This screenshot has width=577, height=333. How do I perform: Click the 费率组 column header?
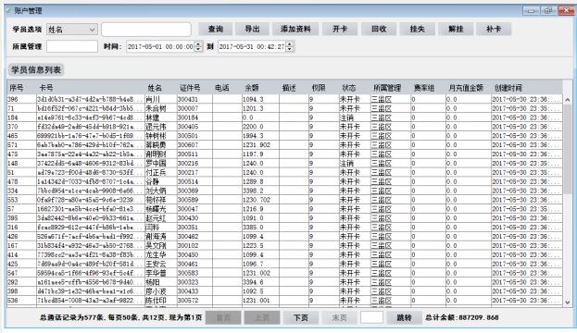click(424, 88)
